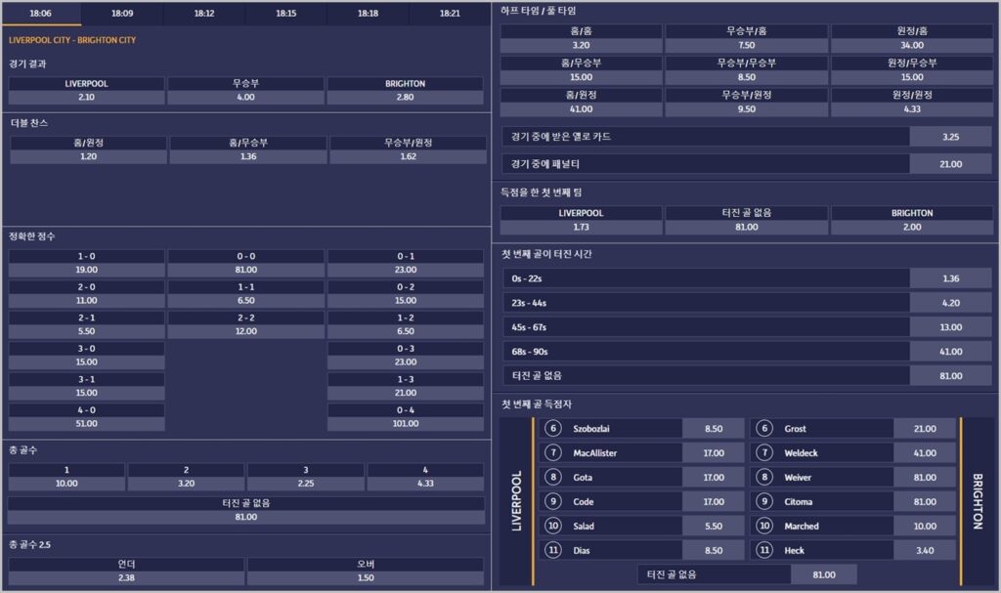
Task: Choose first goal time 45s - 67s at 13.00
Action: 747,327
